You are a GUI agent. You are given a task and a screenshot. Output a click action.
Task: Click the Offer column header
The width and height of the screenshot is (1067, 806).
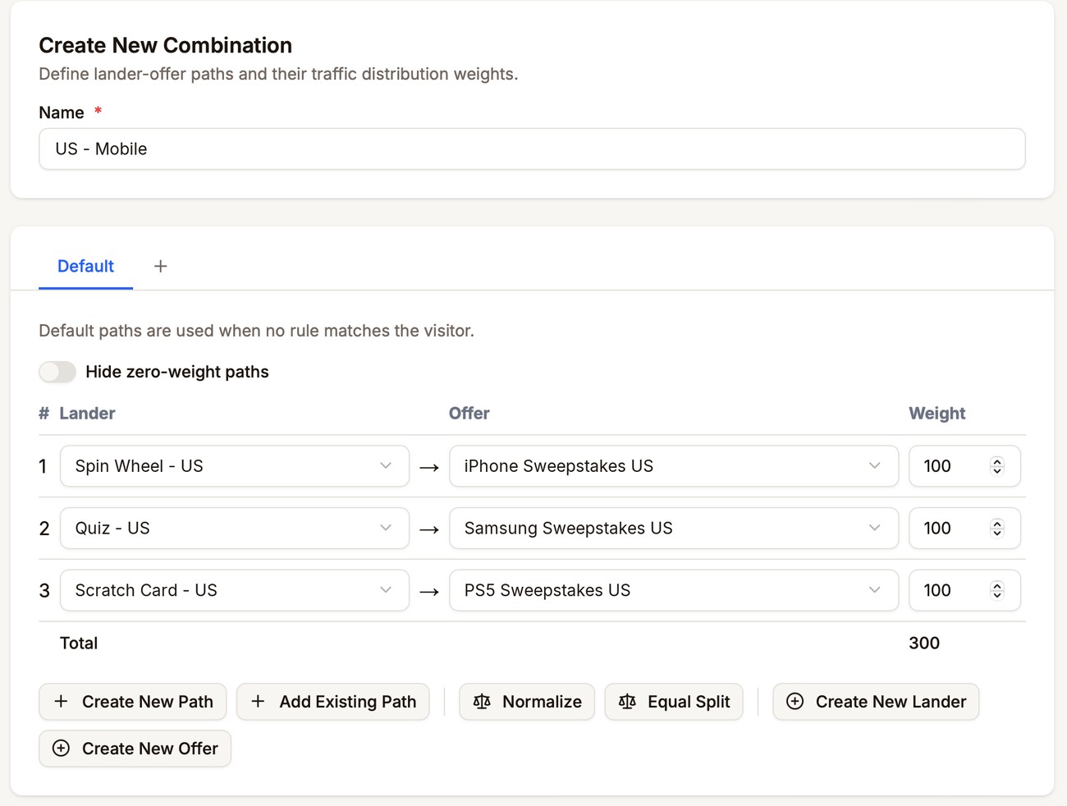(x=469, y=414)
